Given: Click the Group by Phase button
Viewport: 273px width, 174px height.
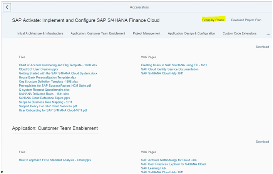Looking at the screenshot, I should [x=213, y=20].
